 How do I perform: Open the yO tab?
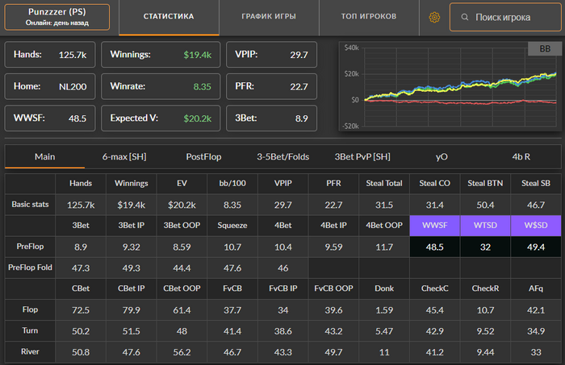tap(442, 157)
